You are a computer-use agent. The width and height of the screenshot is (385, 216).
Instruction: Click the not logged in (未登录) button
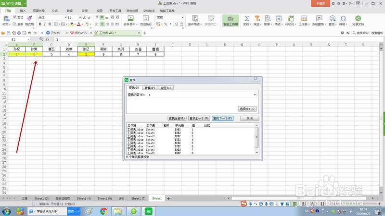321,3
